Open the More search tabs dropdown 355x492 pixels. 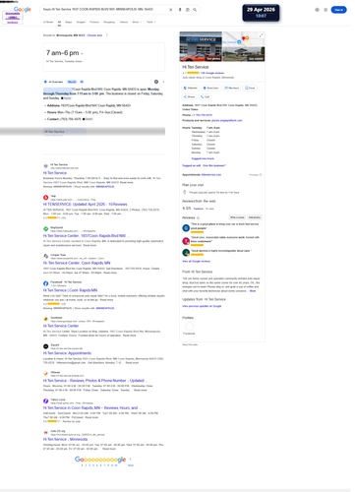click(x=137, y=22)
